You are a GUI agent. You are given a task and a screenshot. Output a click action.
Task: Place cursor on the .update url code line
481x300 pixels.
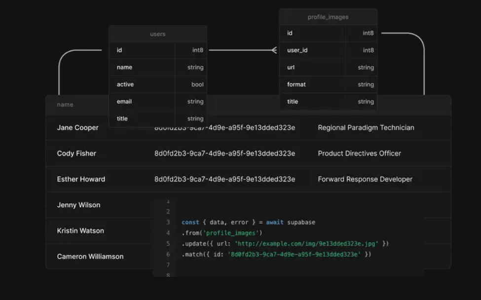tap(285, 244)
